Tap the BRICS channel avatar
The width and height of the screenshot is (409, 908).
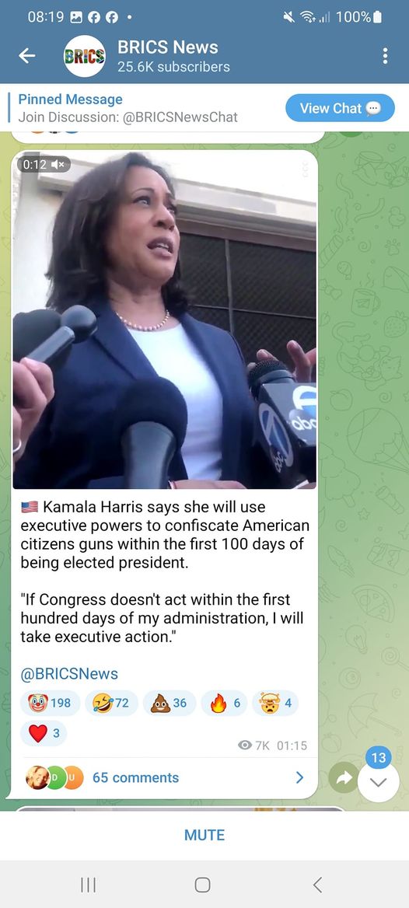[85, 56]
